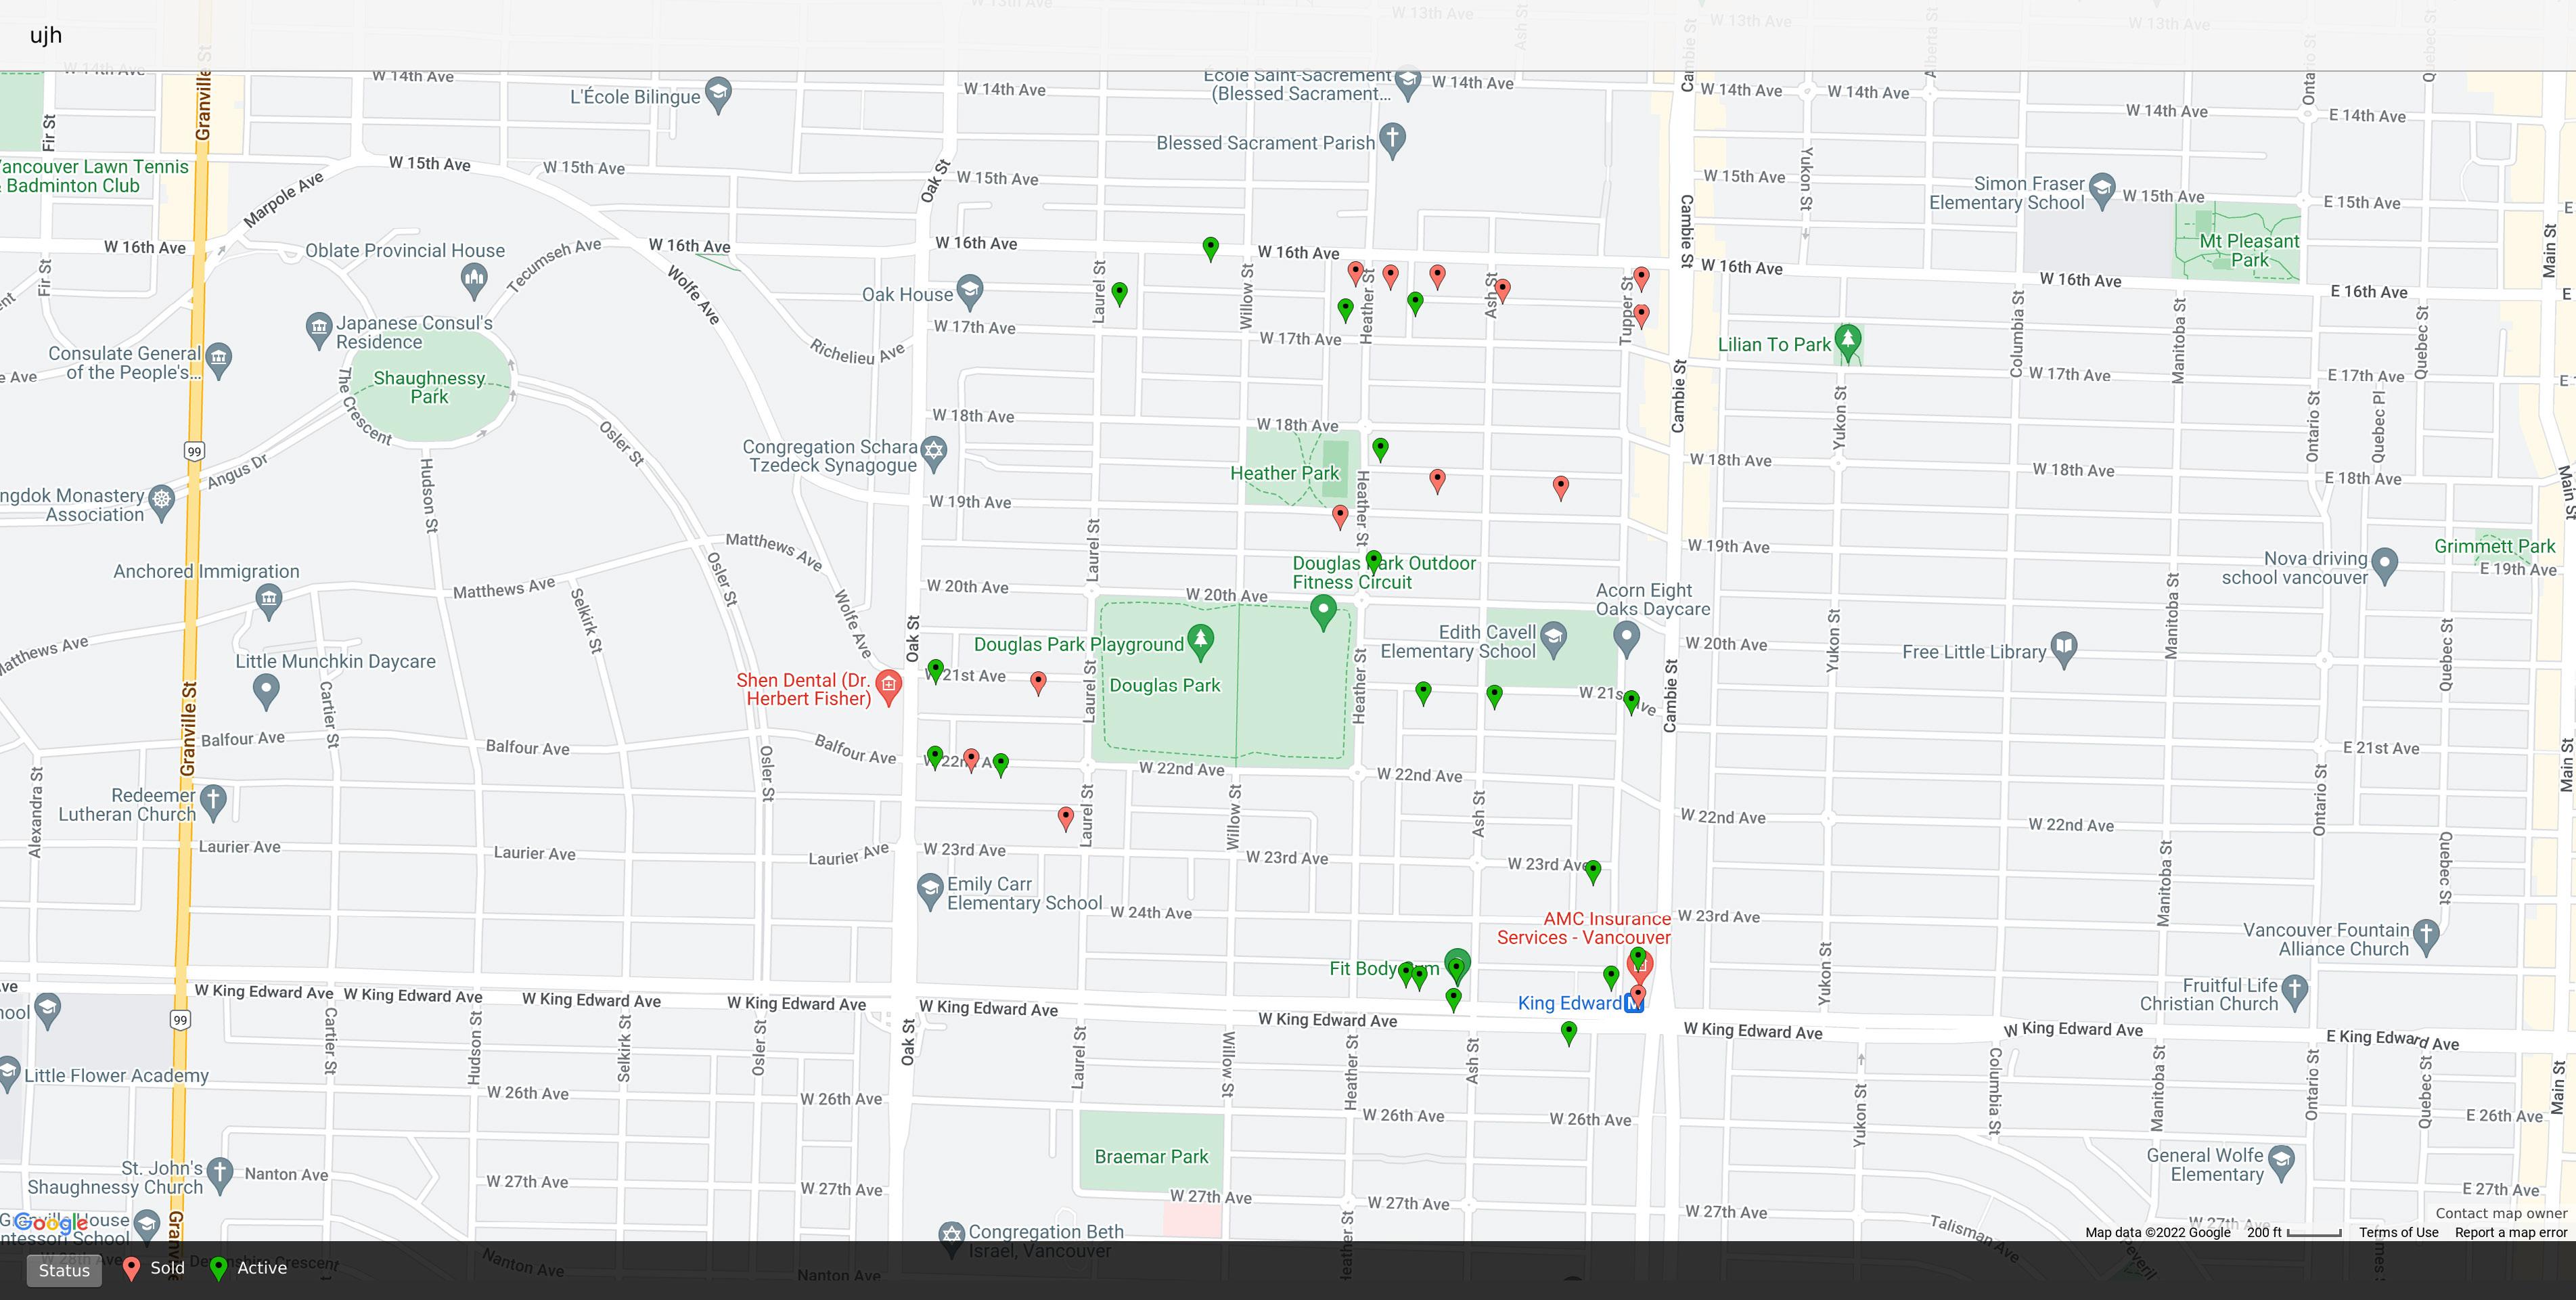Click the Nova driving school location pin
The image size is (2576, 1300).
pos(2384,564)
